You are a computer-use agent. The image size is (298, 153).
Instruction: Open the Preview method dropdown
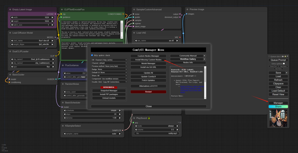pos(109,66)
